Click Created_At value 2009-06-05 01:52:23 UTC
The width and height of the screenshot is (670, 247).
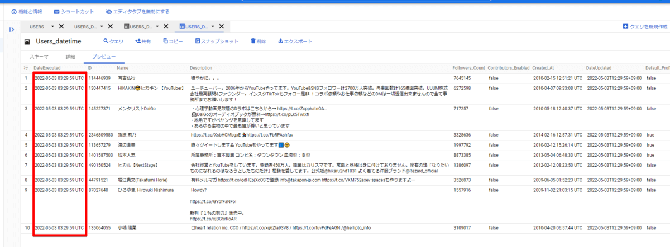tap(558, 180)
